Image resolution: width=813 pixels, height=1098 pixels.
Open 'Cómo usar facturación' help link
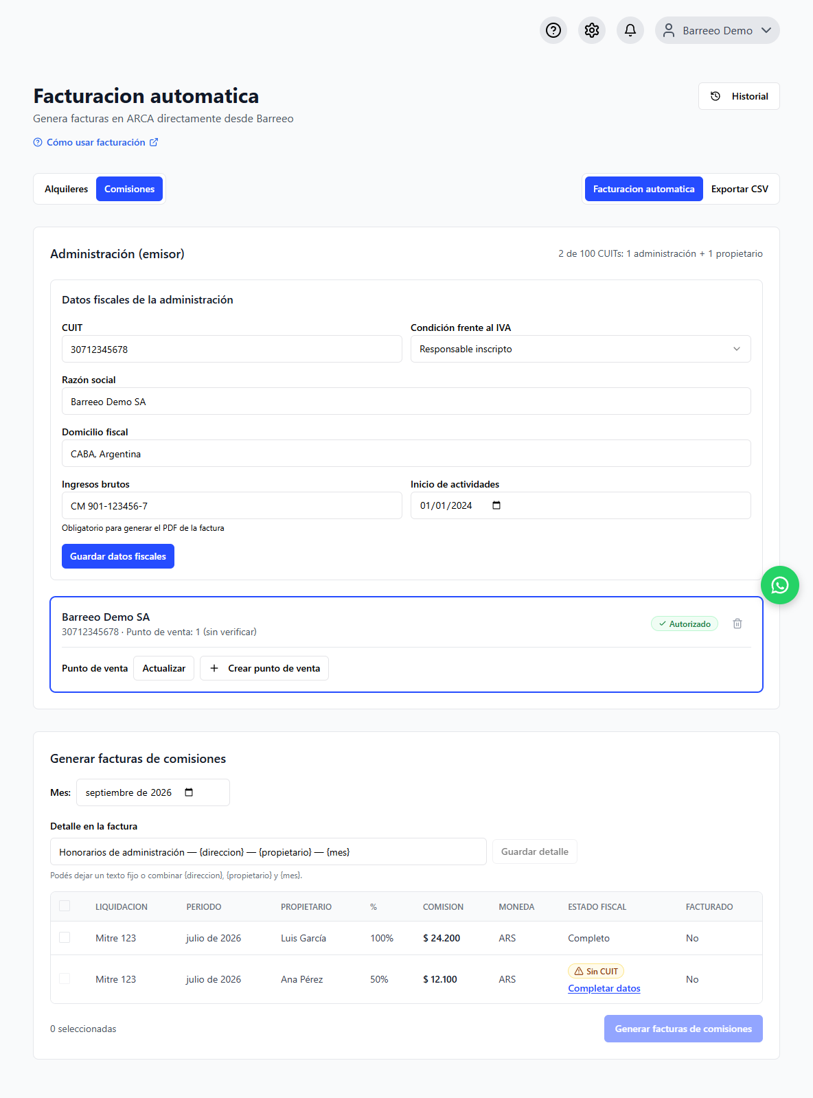coord(95,142)
